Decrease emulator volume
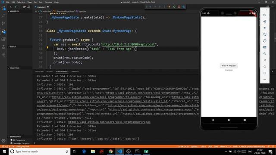Image resolution: width=276 pixels, height=155 pixels. [x=265, y=28]
